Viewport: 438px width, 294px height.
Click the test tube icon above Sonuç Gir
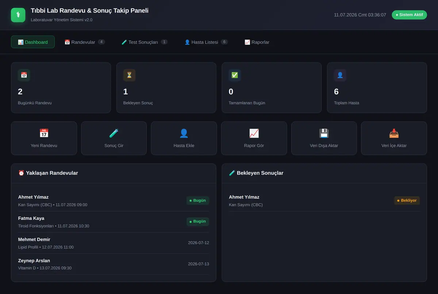(114, 133)
